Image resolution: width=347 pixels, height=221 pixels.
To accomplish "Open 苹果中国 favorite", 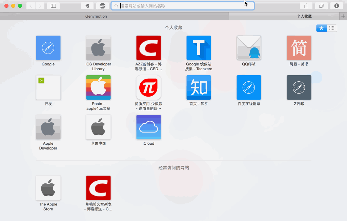I will [99, 127].
